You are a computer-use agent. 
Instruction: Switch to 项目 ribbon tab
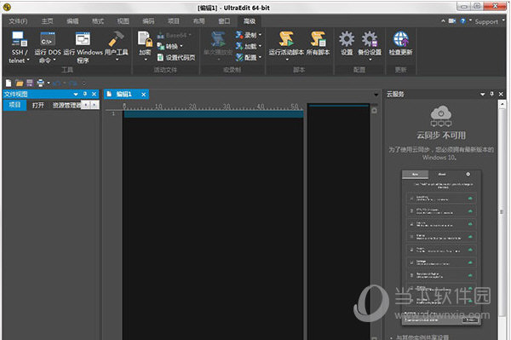coord(174,21)
